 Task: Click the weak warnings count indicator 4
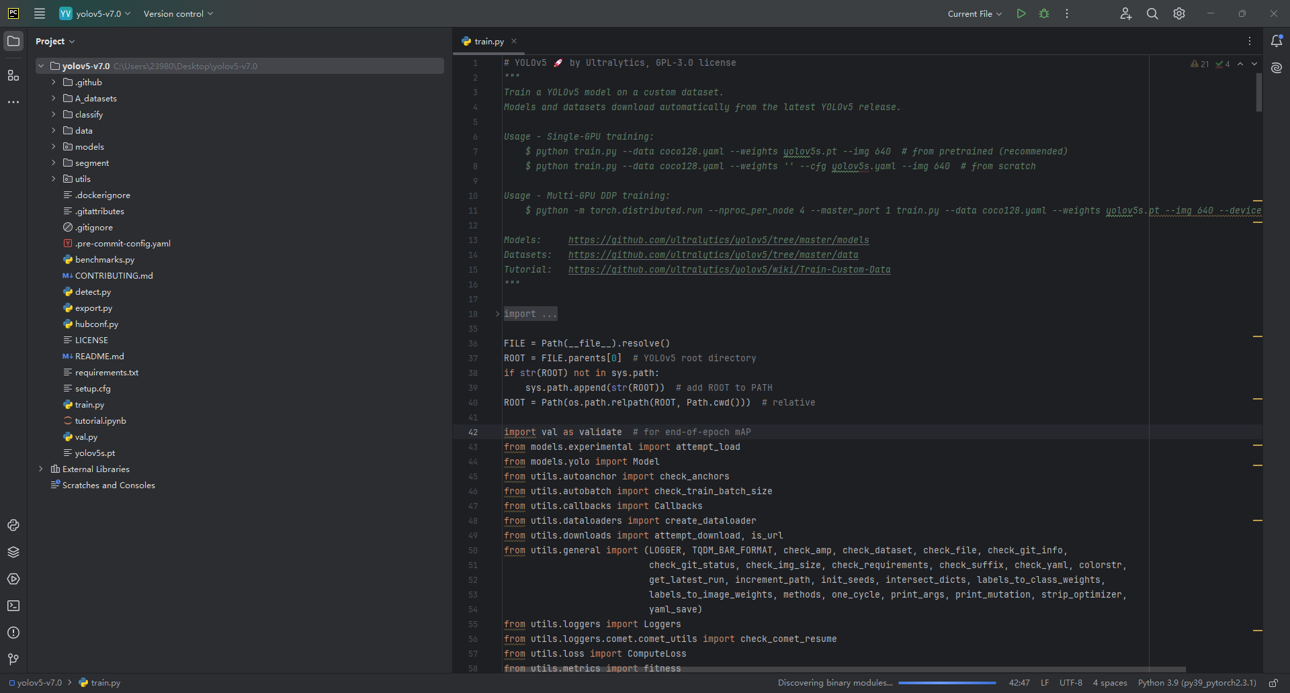click(1223, 64)
